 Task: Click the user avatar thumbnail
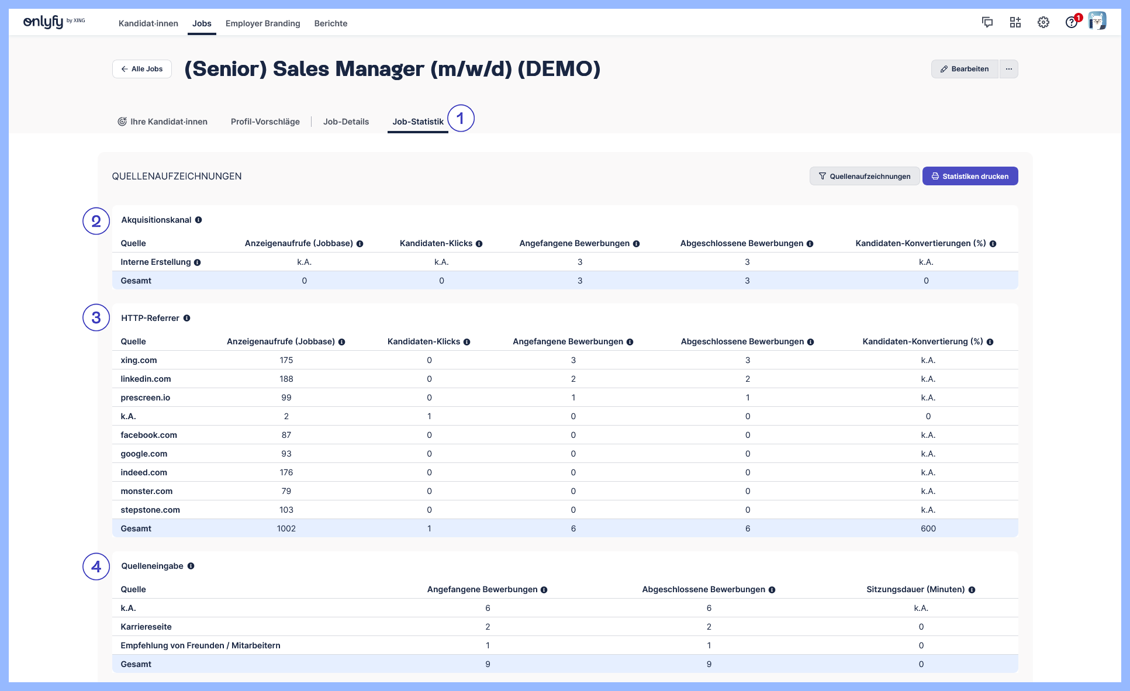(x=1097, y=21)
